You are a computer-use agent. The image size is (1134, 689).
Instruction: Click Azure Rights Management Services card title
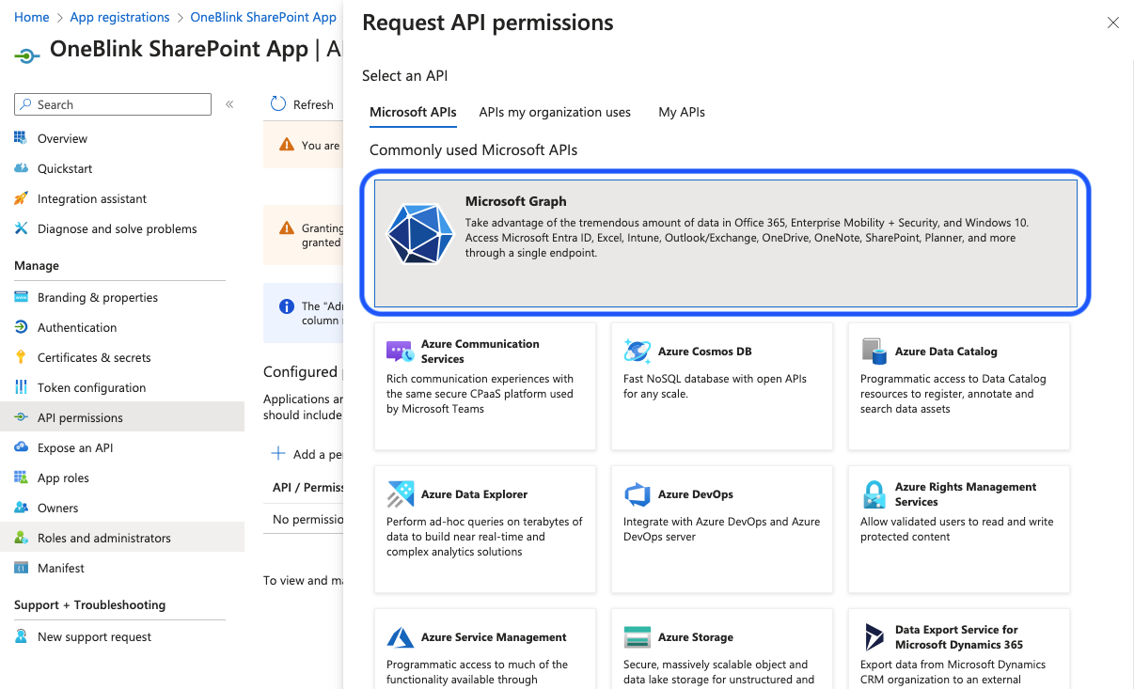(966, 494)
